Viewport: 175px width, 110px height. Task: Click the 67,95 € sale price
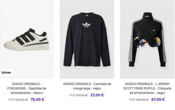(x=158, y=100)
